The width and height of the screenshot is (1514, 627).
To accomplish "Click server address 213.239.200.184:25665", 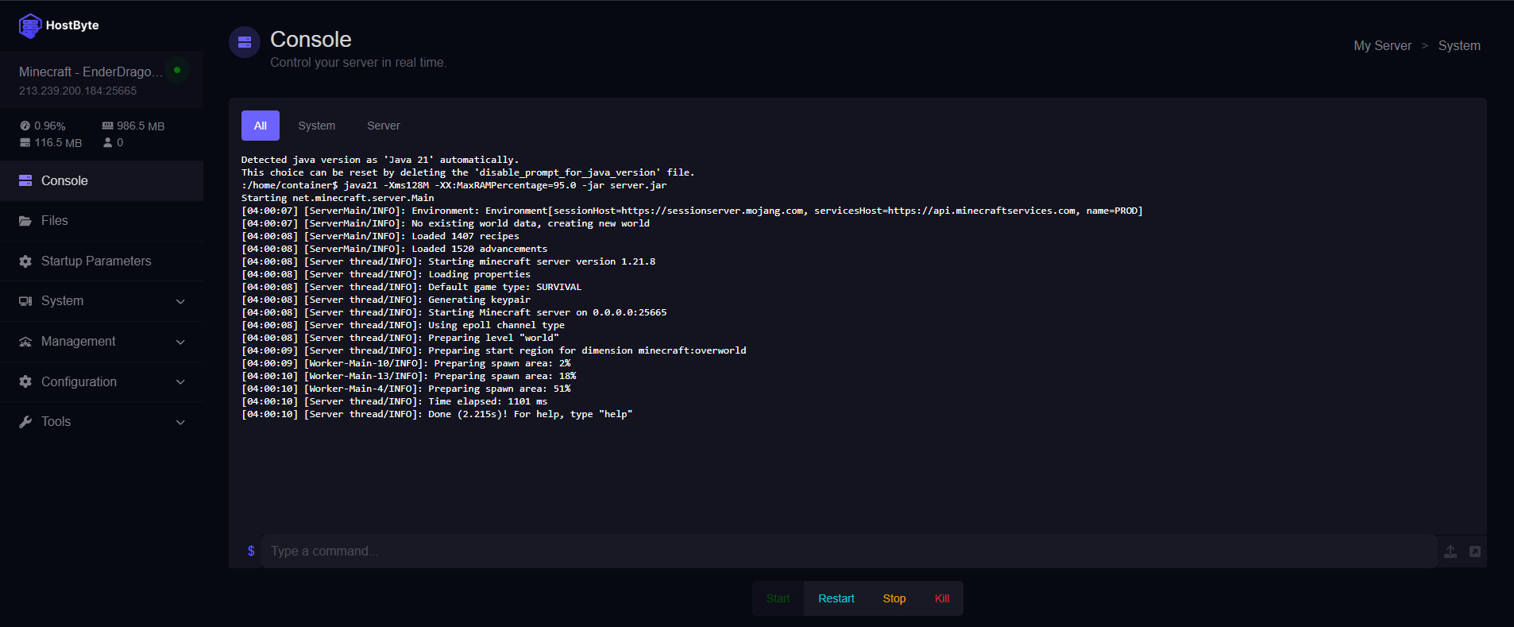I will [78, 91].
